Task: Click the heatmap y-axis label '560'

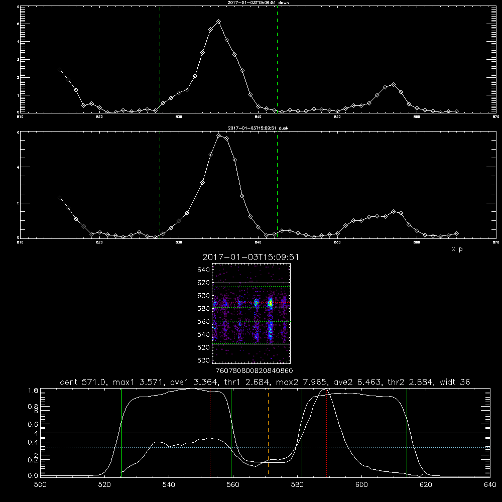Action: tap(204, 321)
